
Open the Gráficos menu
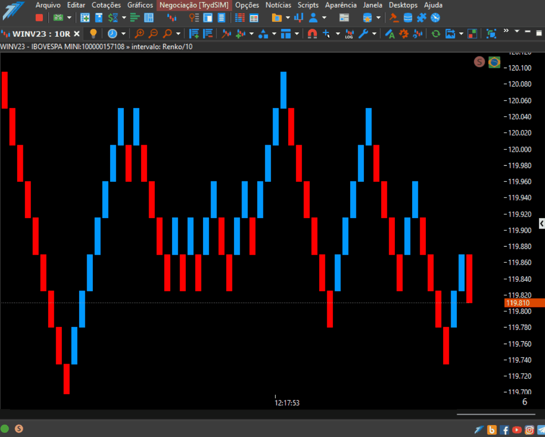[x=140, y=5]
